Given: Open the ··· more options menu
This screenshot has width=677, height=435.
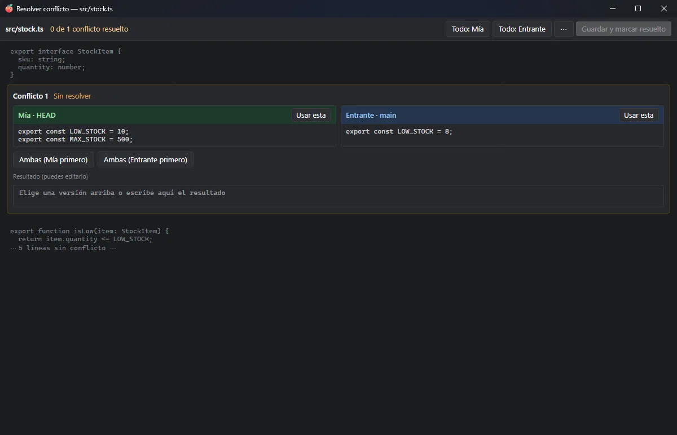Looking at the screenshot, I should click(564, 29).
